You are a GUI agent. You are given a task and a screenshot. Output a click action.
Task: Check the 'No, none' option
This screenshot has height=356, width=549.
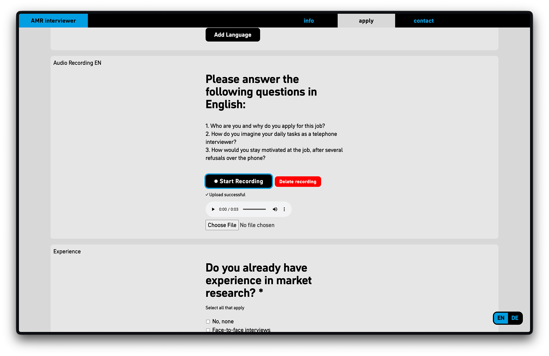208,321
